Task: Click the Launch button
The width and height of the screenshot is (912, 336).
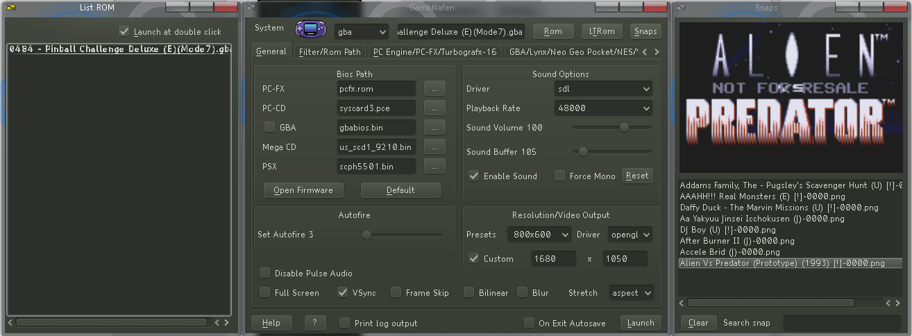Action: 641,323
